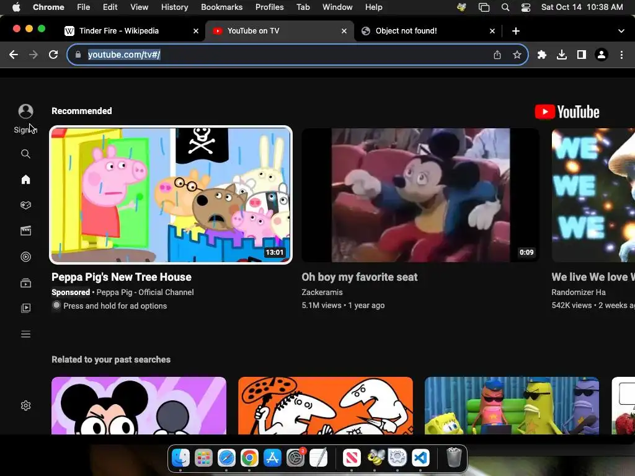Screen dimensions: 635x476
Task: Open the Gaming controller icon in sidebar
Action: click(25, 205)
